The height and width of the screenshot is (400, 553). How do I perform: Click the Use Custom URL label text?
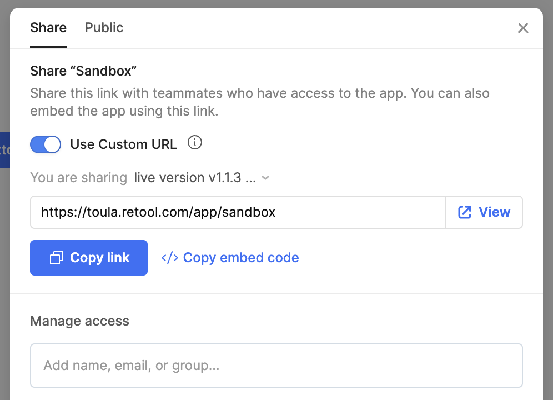click(x=123, y=144)
